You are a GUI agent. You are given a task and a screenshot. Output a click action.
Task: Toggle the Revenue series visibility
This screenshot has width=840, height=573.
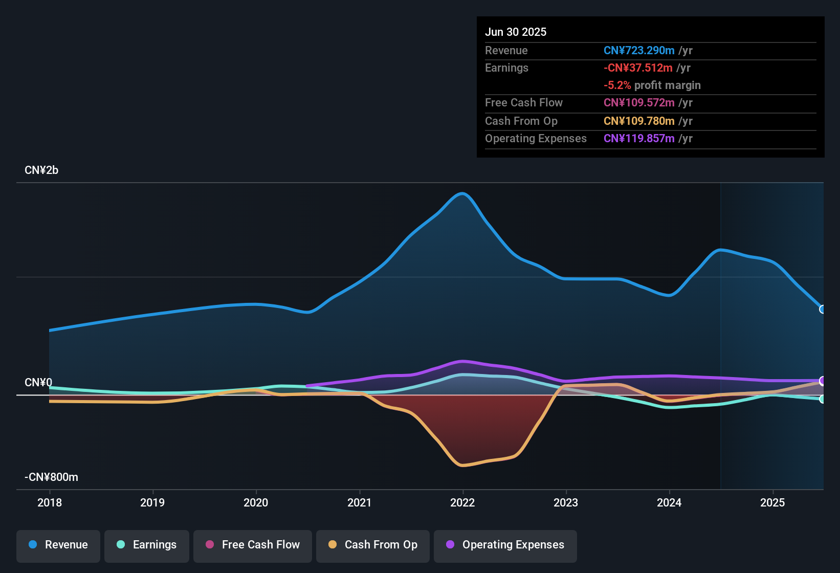pyautogui.click(x=58, y=545)
